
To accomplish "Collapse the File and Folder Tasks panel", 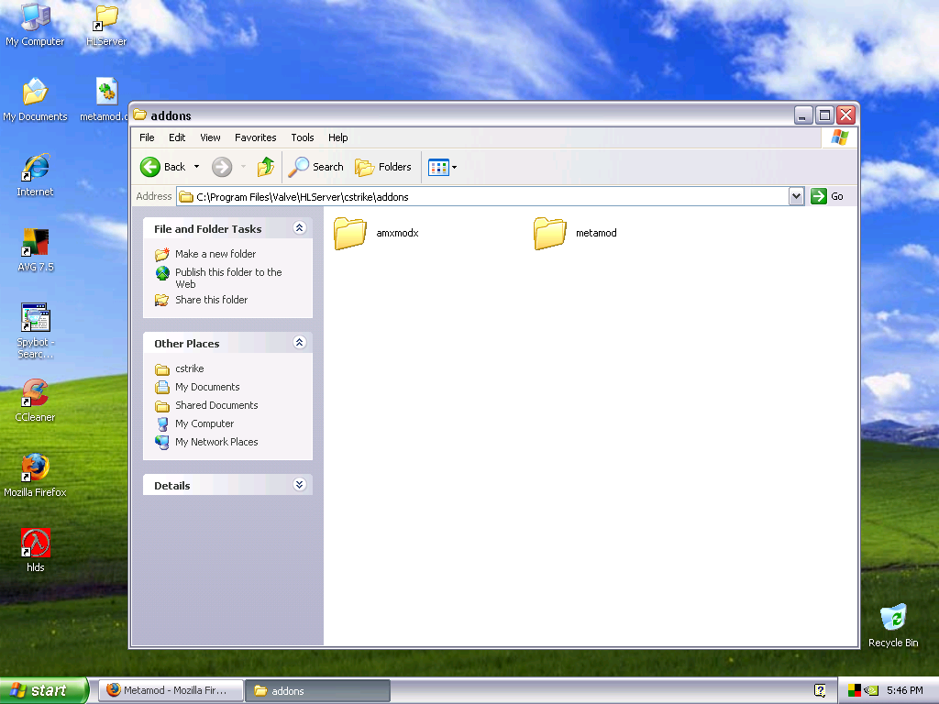I will (x=300, y=227).
